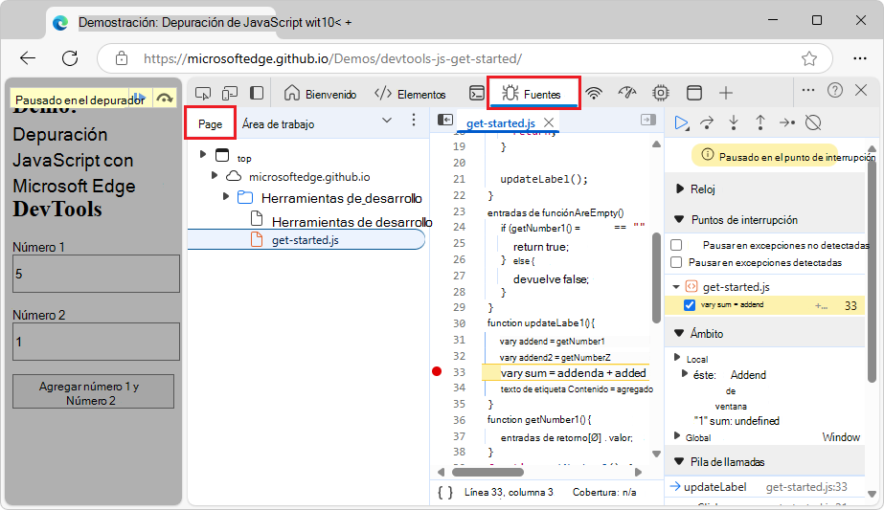
Task: Click pretty print braces icon
Action: coord(445,493)
